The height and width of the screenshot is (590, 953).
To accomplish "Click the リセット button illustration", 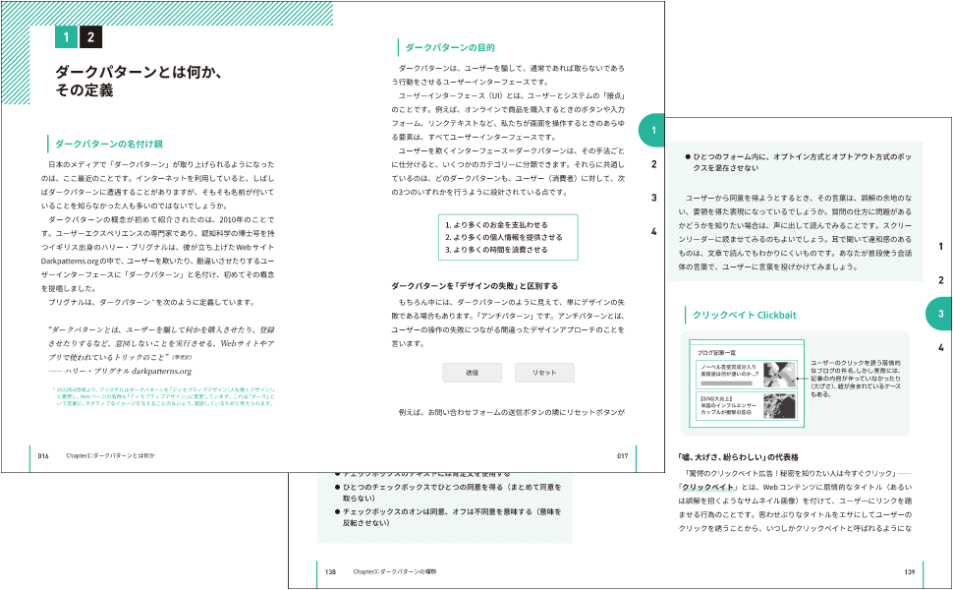I will click(x=544, y=373).
